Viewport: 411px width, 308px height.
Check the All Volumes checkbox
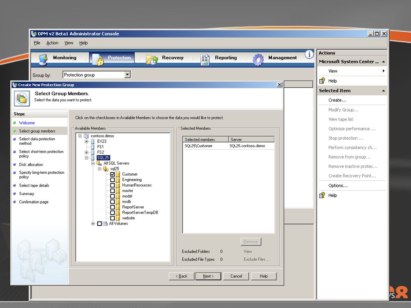[x=99, y=224]
